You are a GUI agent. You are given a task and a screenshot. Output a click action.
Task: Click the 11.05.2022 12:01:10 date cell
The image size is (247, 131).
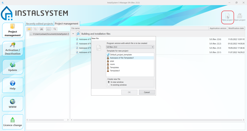pyautogui.click(x=236, y=39)
